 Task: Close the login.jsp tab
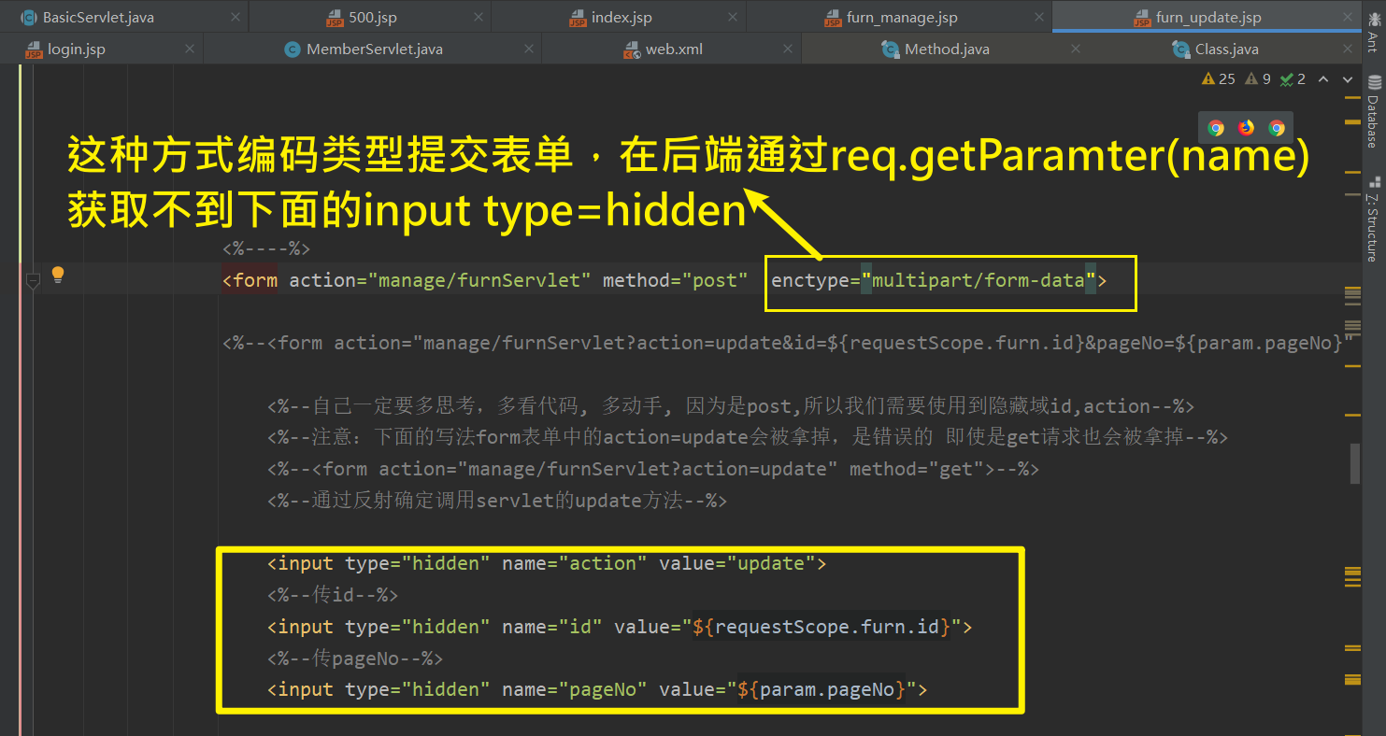[x=190, y=49]
